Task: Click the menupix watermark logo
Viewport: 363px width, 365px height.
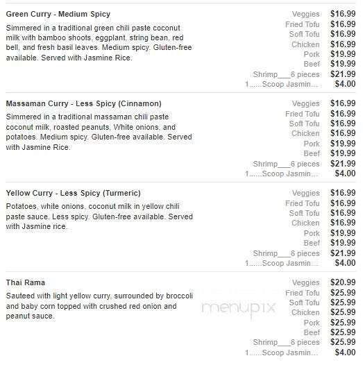Action: pyautogui.click(x=239, y=308)
